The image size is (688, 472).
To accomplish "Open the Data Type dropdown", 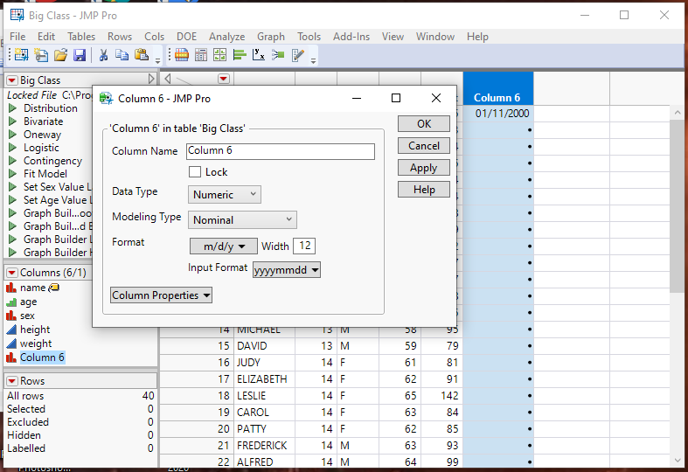I will (225, 194).
